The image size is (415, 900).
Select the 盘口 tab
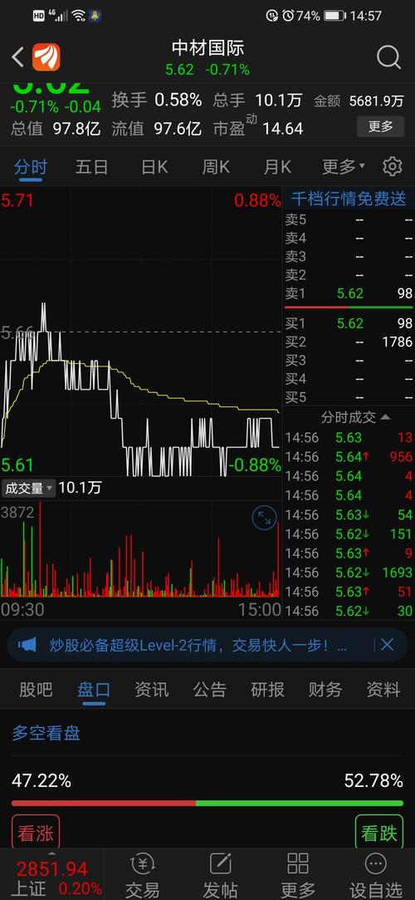click(x=94, y=689)
